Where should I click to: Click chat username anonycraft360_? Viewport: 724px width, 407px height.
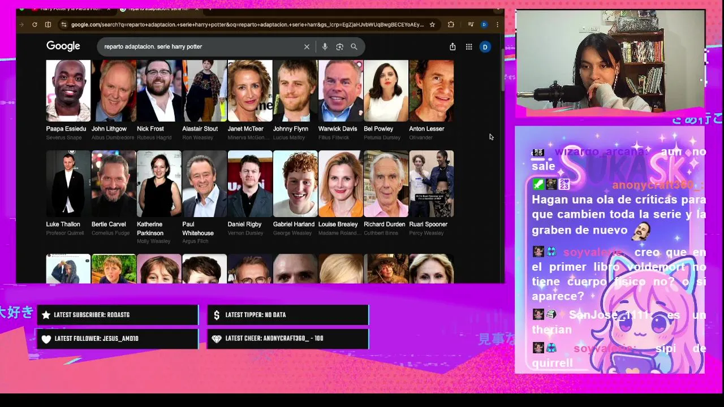[x=658, y=185]
